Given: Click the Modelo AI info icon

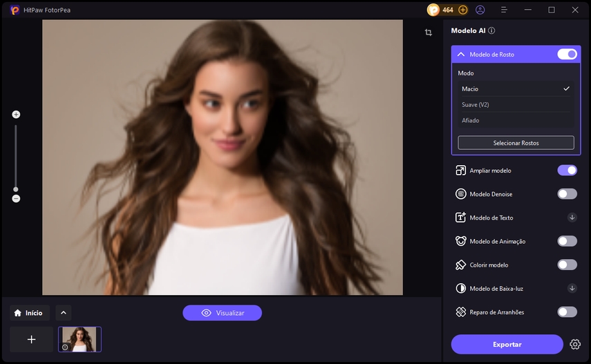Looking at the screenshot, I should click(x=491, y=30).
